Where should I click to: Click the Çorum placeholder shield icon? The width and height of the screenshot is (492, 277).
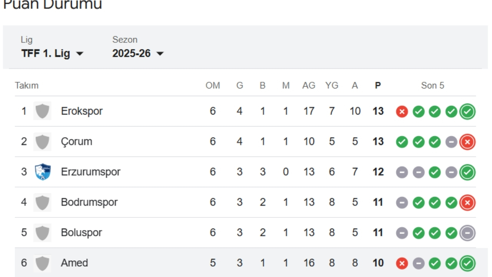coord(42,142)
